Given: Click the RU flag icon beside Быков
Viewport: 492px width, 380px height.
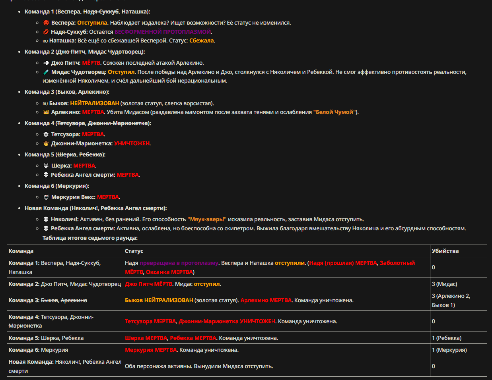Looking at the screenshot, I should click(x=45, y=104).
